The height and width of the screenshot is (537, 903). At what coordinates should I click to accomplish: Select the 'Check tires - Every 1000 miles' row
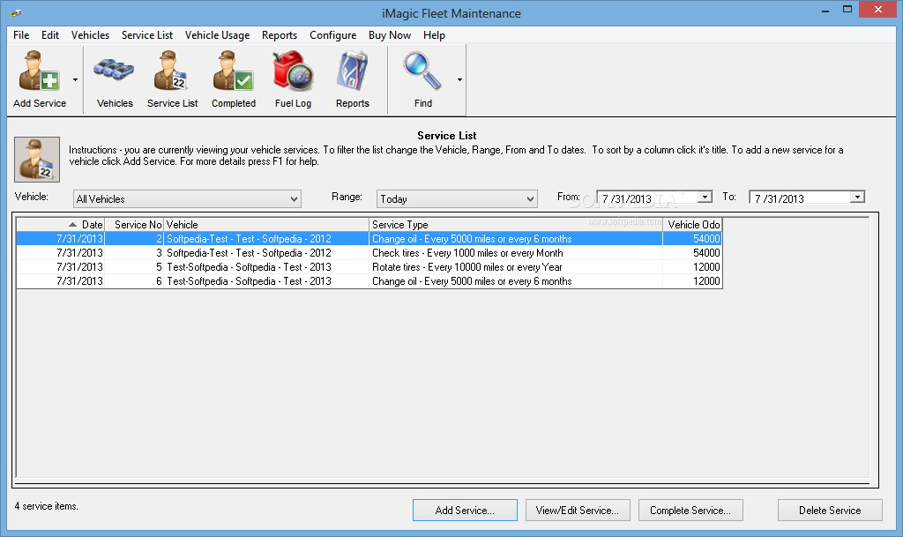coord(369,253)
